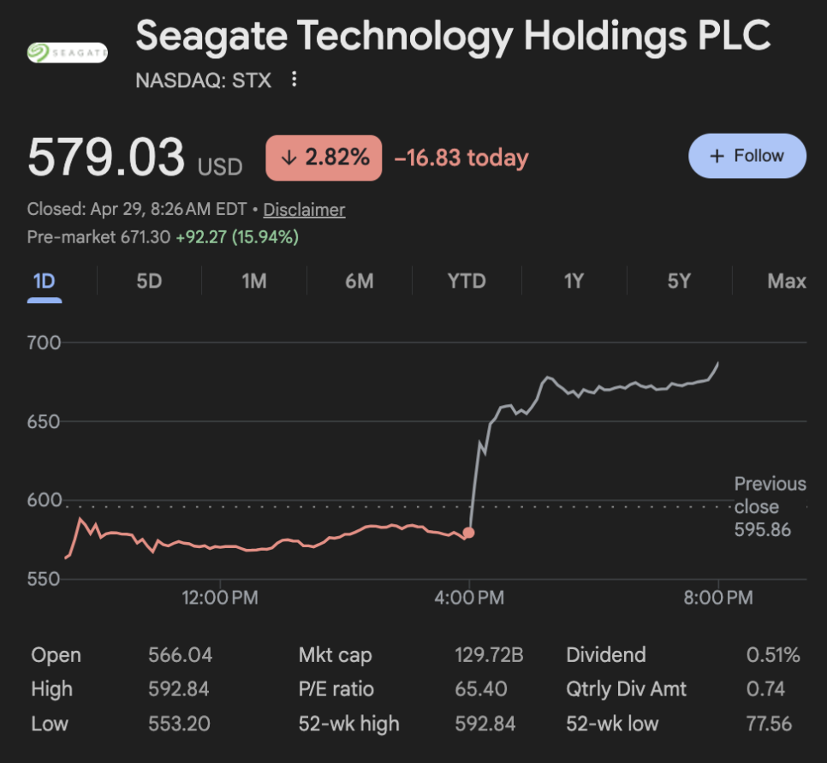Screen dimensions: 827x763
Task: Switch to the 5Y chart tab
Action: coord(679,281)
